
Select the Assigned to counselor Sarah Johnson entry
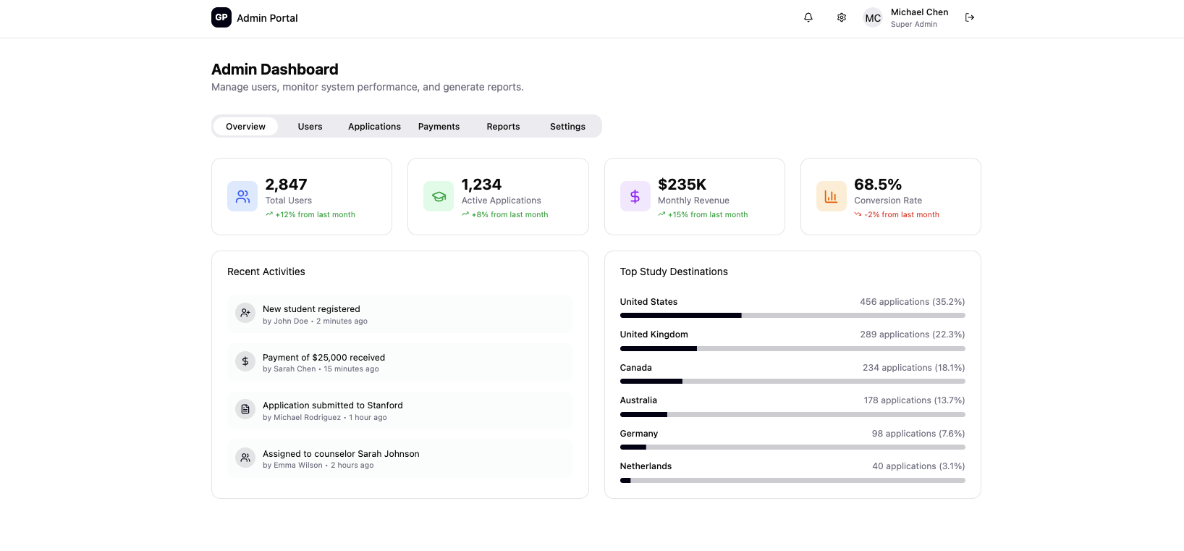[341, 454]
